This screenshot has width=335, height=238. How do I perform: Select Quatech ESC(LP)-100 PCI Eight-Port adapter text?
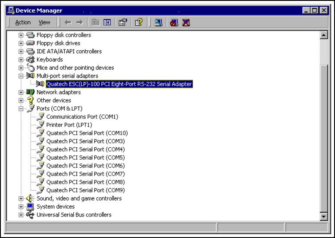[x=119, y=84]
